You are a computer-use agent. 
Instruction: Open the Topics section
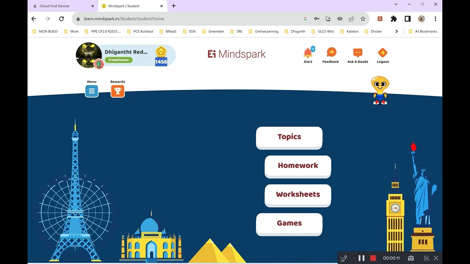[x=289, y=137]
